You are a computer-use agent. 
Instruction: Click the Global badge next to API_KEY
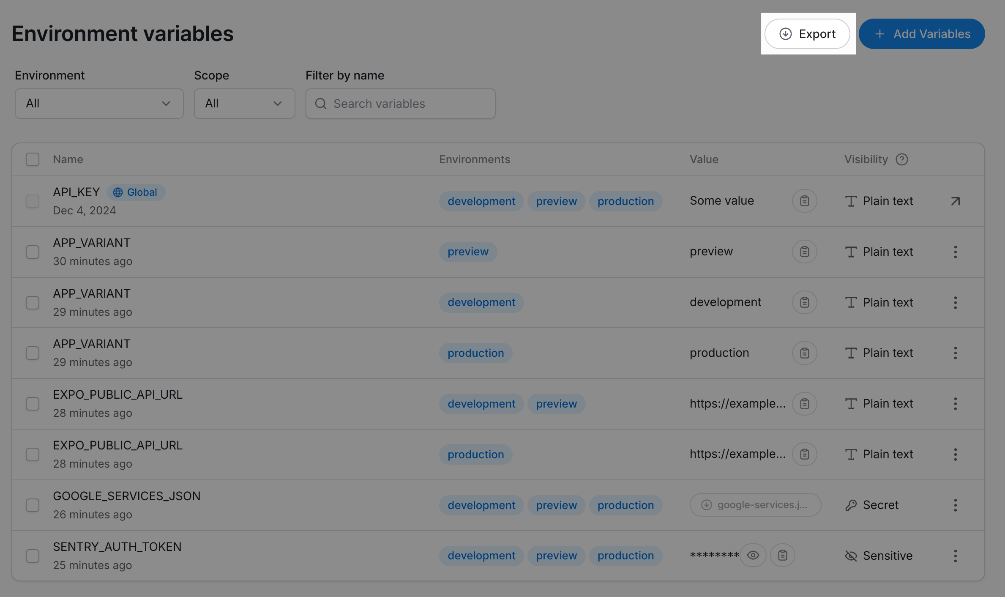click(136, 192)
